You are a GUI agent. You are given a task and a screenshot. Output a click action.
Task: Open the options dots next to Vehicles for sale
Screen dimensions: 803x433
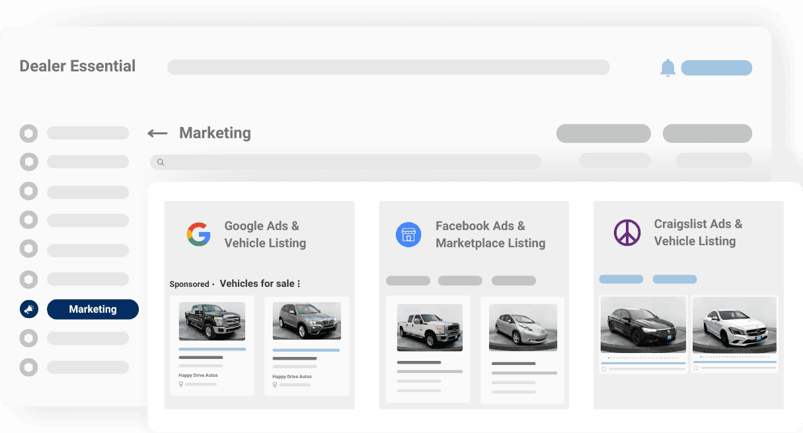[299, 284]
